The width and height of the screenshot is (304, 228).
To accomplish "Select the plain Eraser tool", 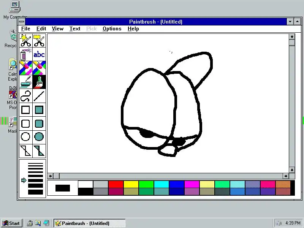I will pyautogui.click(x=39, y=68).
